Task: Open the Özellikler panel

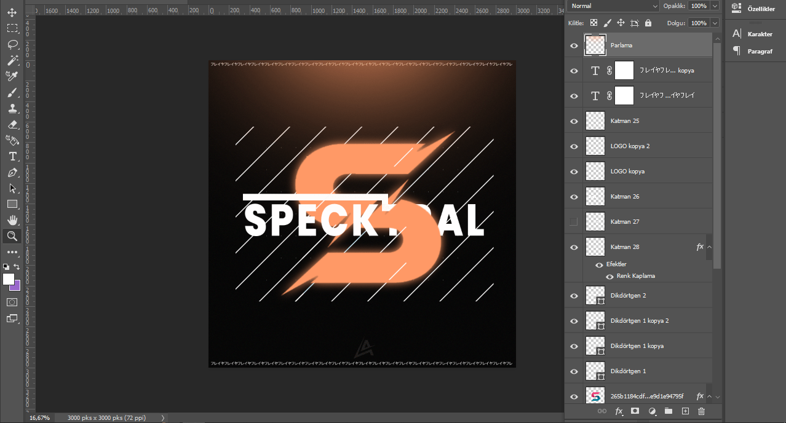Action: pos(753,8)
